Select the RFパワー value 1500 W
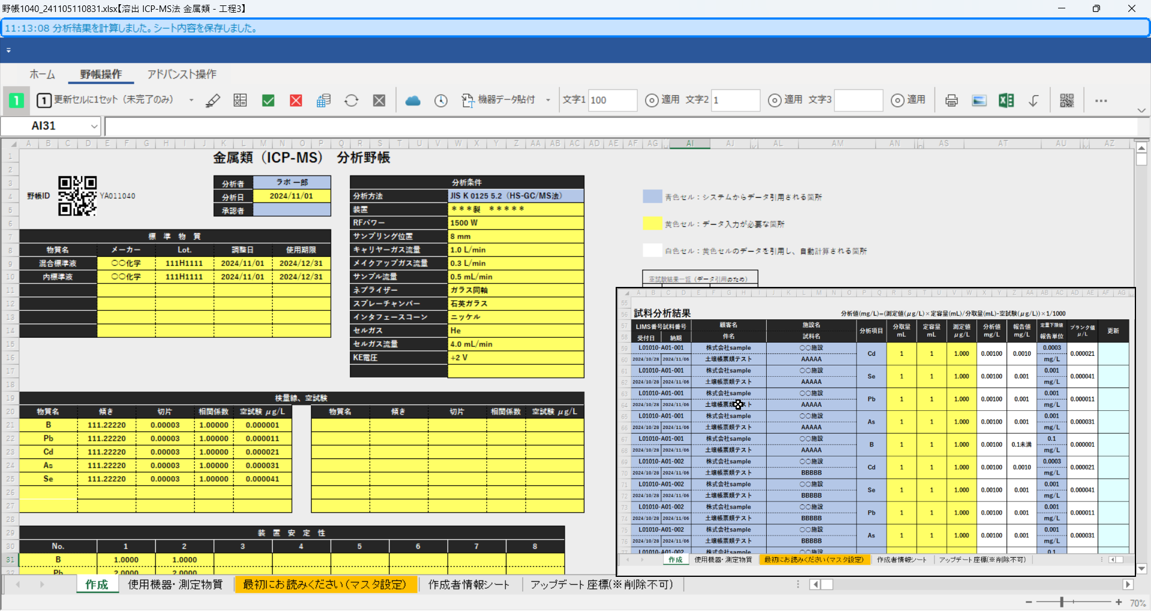 tap(516, 223)
